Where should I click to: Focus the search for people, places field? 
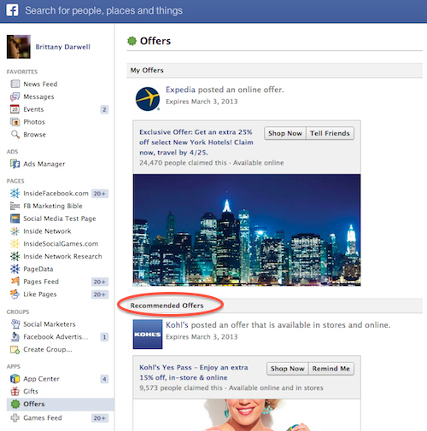(x=103, y=11)
